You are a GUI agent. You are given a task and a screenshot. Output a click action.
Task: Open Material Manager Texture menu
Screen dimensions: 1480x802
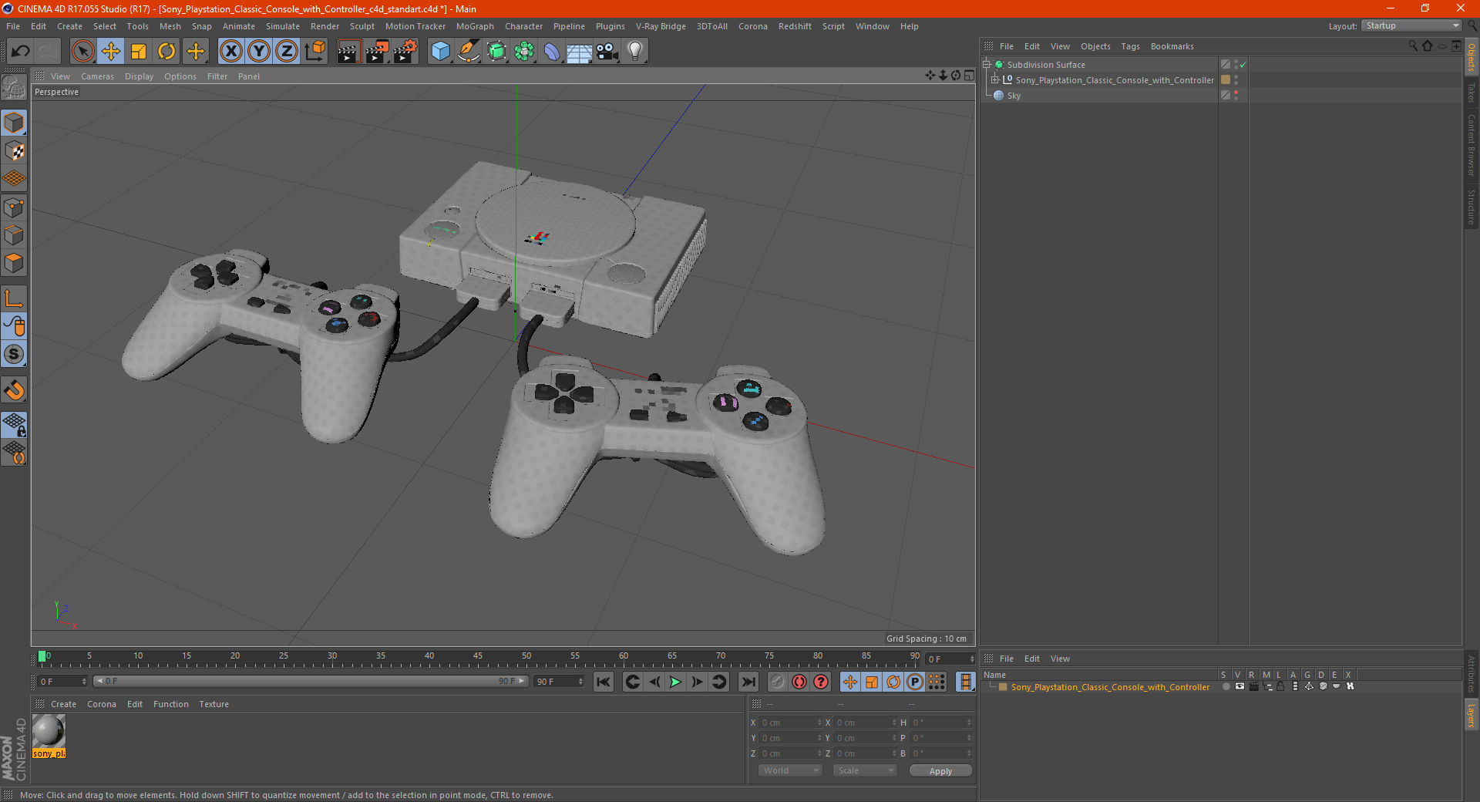[214, 704]
